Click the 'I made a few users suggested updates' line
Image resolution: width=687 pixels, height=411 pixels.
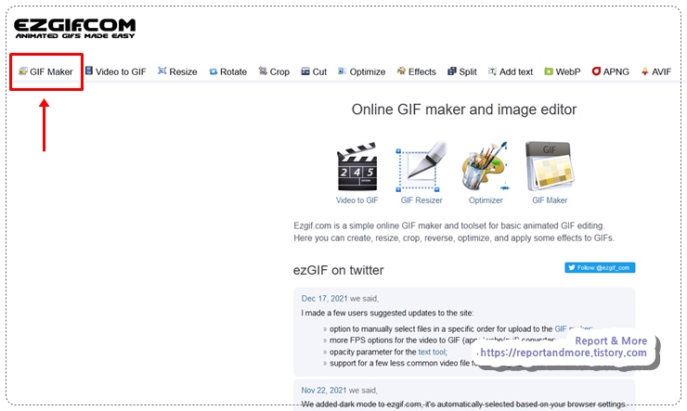pyautogui.click(x=387, y=313)
